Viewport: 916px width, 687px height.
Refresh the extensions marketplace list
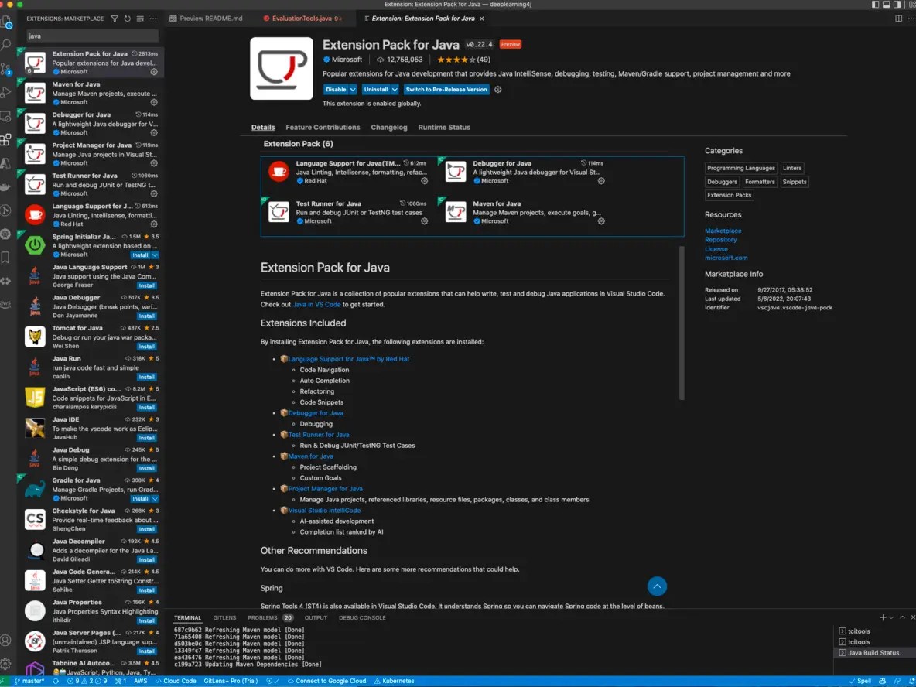click(128, 19)
